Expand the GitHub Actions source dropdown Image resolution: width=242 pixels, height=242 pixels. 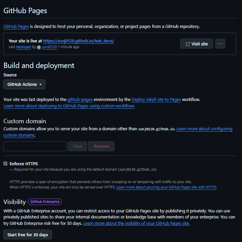click(x=24, y=84)
